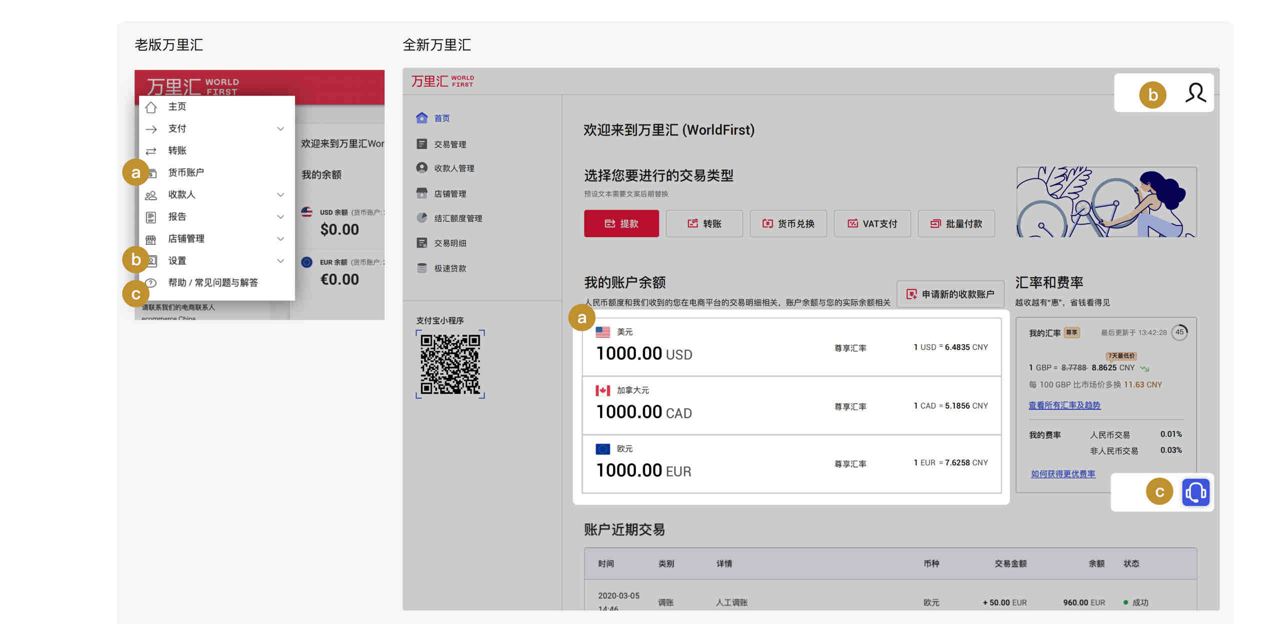Click the 转账 transaction type button

tap(704, 223)
